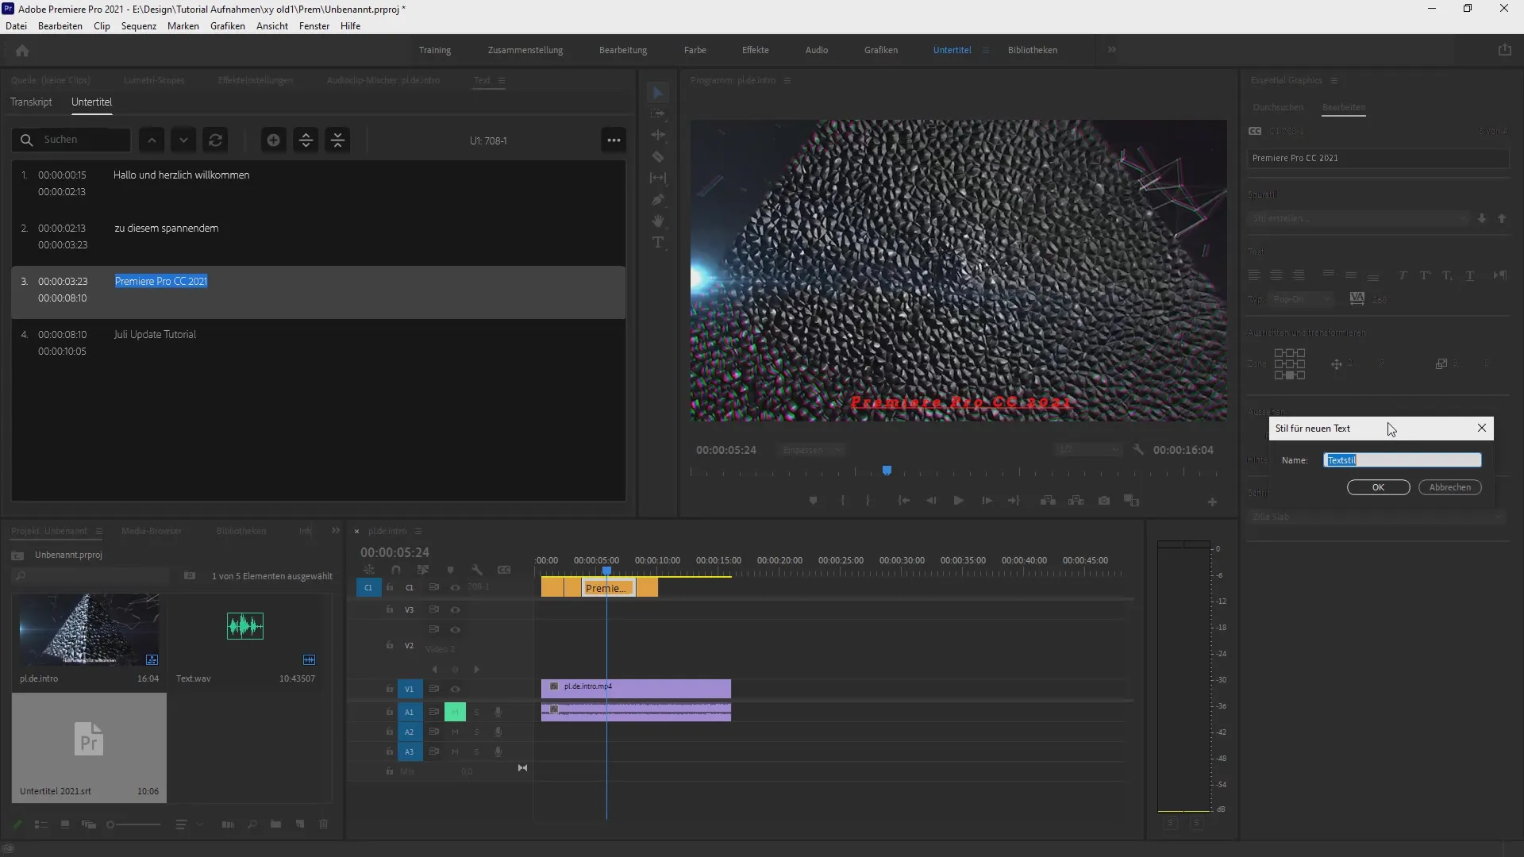Screen dimensions: 1524x857
Task: Open Einpassen zoom level dropdown
Action: [x=812, y=450]
